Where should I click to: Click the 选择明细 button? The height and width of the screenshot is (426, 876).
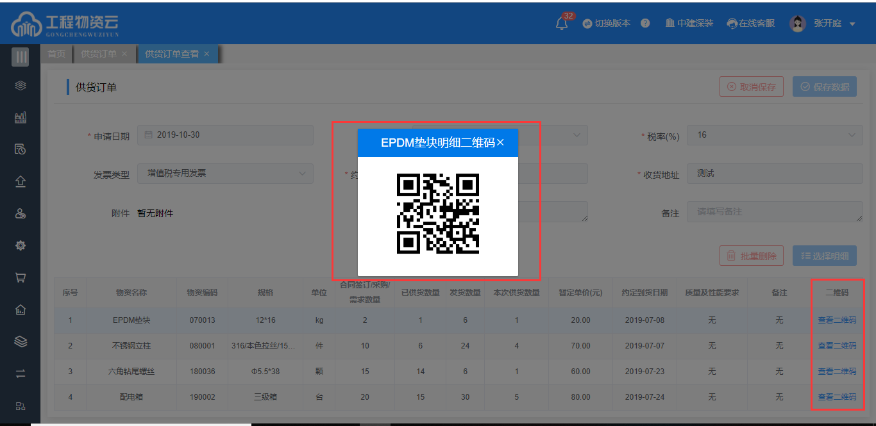825,256
